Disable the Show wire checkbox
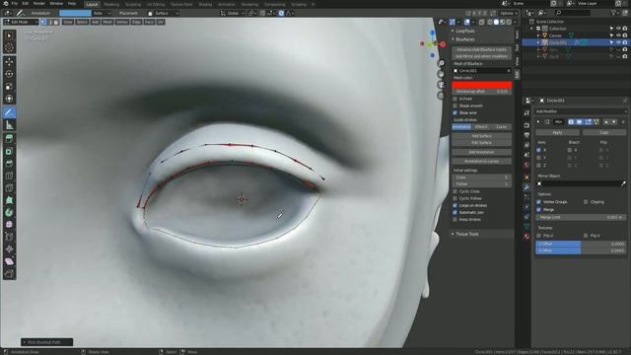This screenshot has width=631, height=355. pyautogui.click(x=456, y=112)
